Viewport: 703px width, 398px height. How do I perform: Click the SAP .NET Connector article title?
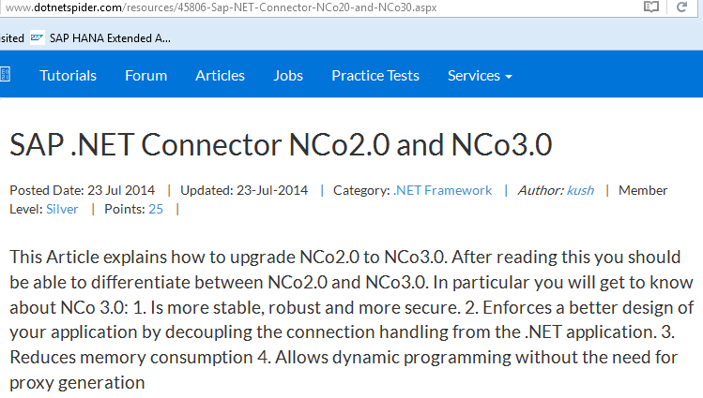click(281, 145)
